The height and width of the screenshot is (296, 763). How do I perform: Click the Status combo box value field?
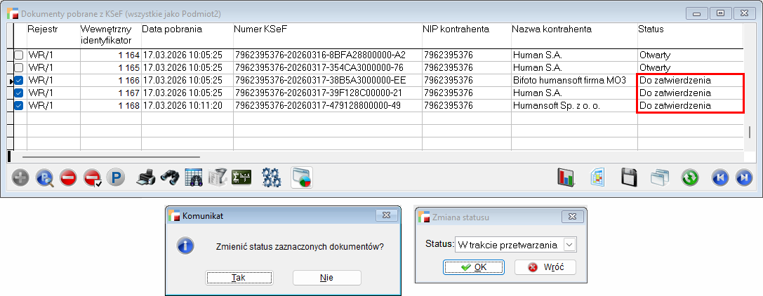tap(508, 245)
